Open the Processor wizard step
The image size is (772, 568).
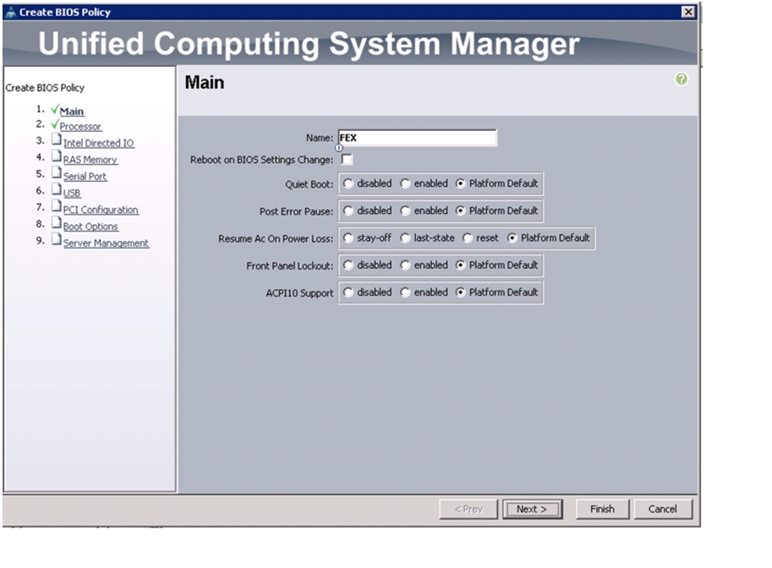80,127
